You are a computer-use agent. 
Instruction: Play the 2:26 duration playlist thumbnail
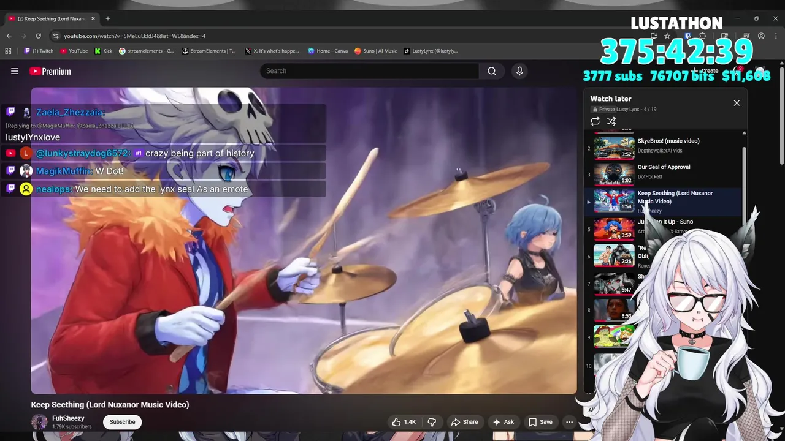pyautogui.click(x=614, y=255)
